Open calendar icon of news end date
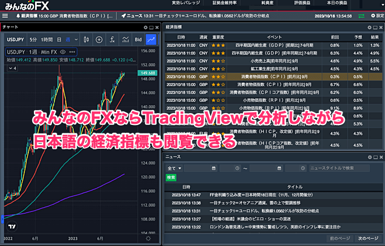Viewport: 385px width, 246px height. click(x=279, y=169)
